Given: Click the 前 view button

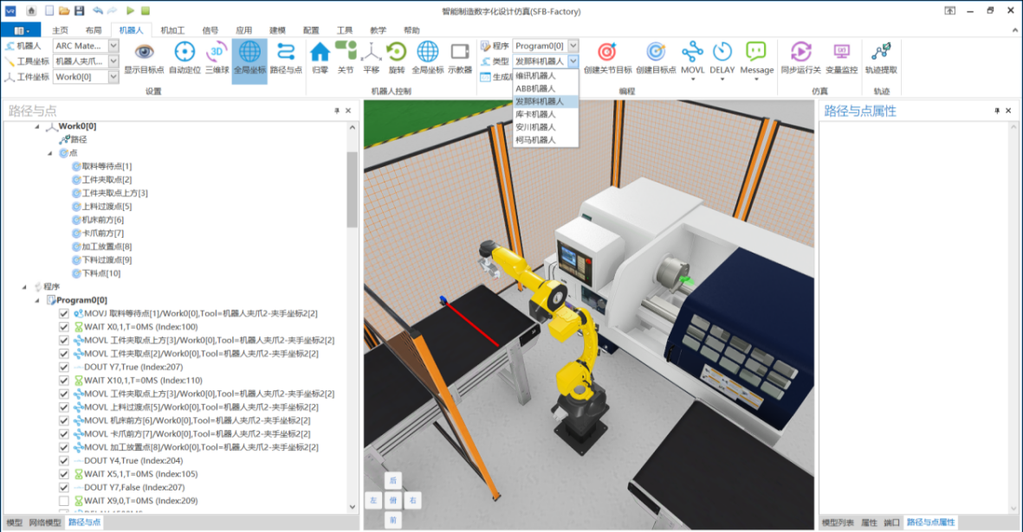Looking at the screenshot, I should [x=393, y=520].
